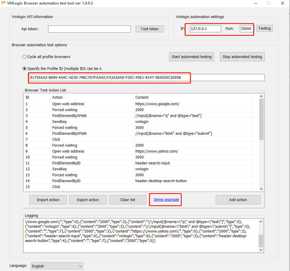Start automated testing

click(191, 57)
